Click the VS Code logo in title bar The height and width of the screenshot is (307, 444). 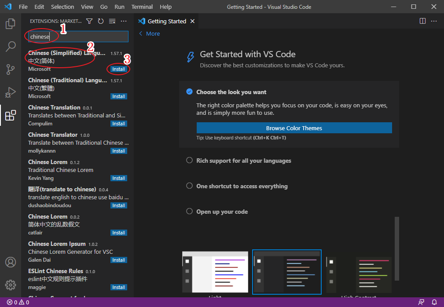(x=8, y=7)
